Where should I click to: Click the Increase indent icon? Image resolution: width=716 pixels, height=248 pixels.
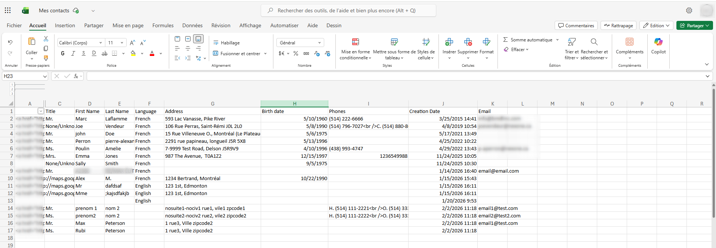[x=188, y=58]
